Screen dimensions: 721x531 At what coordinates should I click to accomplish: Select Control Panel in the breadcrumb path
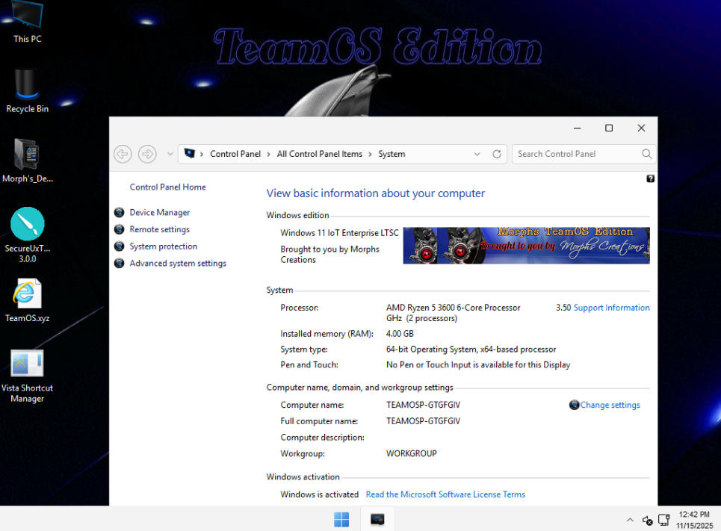tap(235, 155)
